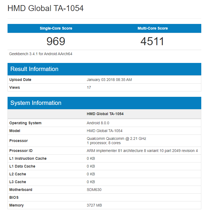The image size is (208, 213).
Task: Click the Model label
Action: coord(15,131)
